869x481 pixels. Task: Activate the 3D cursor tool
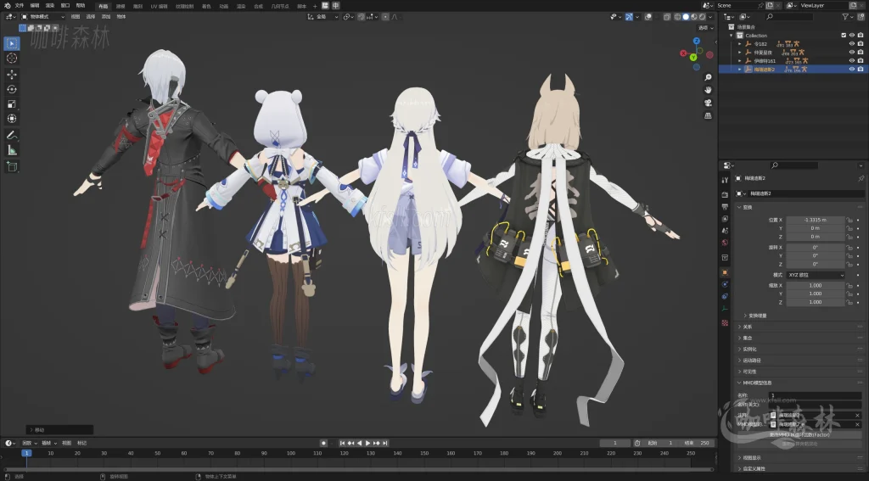pos(12,59)
